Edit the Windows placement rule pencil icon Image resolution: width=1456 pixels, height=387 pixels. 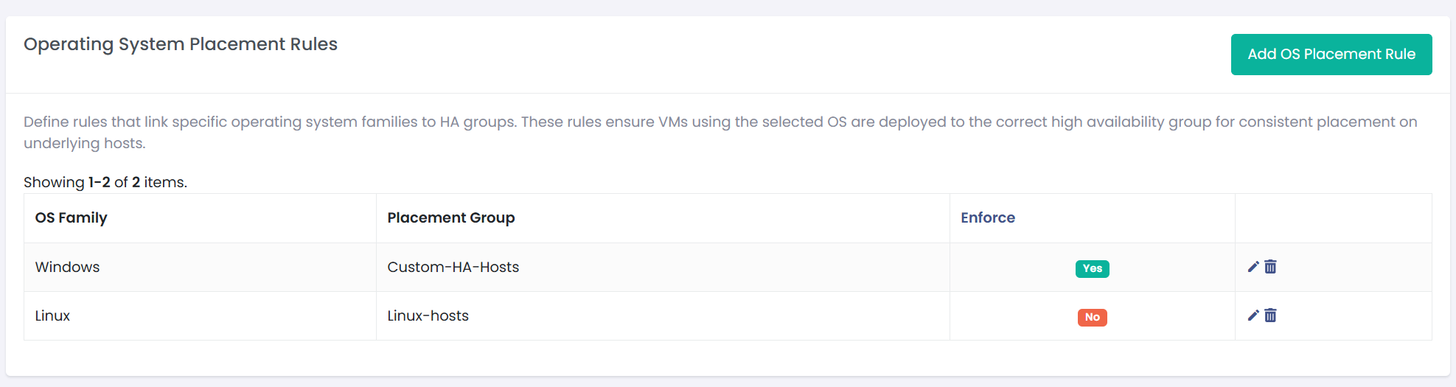[x=1253, y=267]
